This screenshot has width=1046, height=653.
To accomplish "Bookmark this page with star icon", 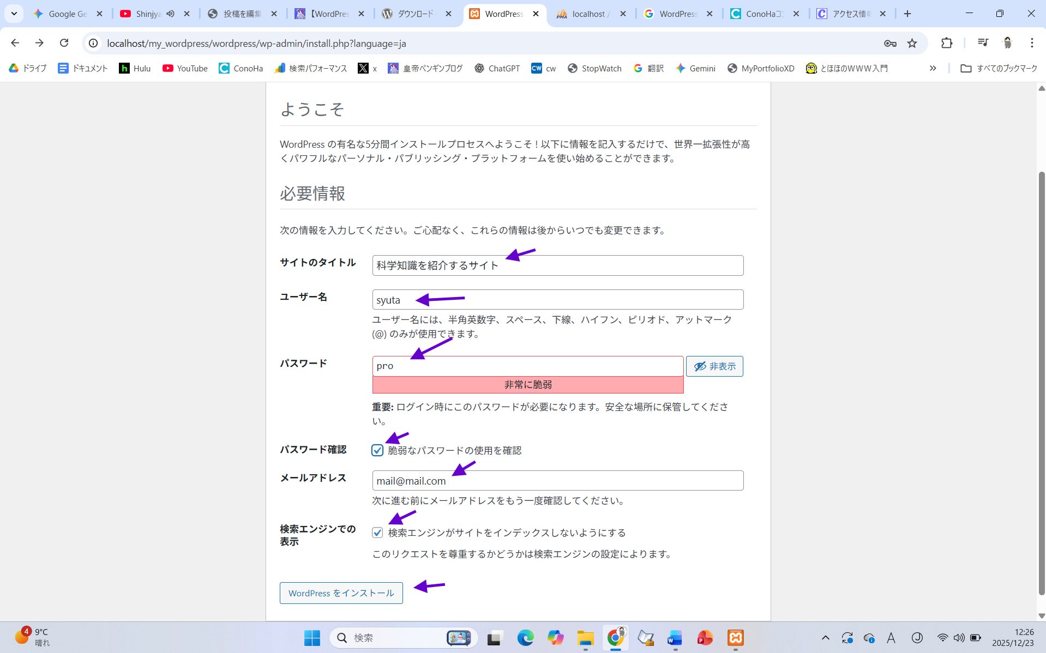I will point(912,43).
